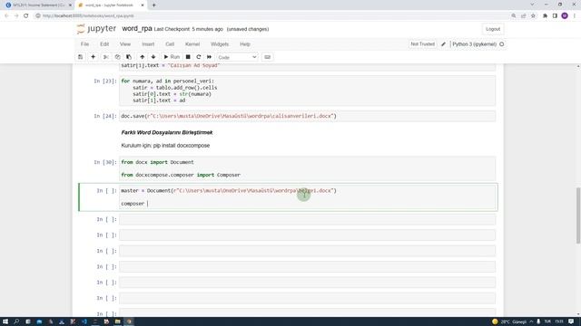Click the Jupyter logo
This screenshot has width=581, height=326.
point(97,29)
